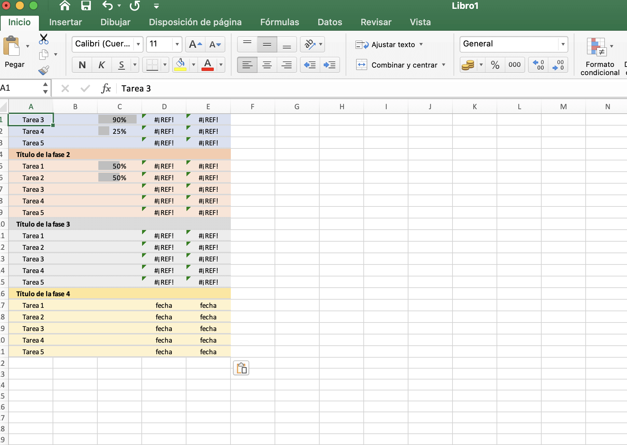Image resolution: width=627 pixels, height=445 pixels.
Task: Click the Format Painter brush icon
Action: pos(44,70)
